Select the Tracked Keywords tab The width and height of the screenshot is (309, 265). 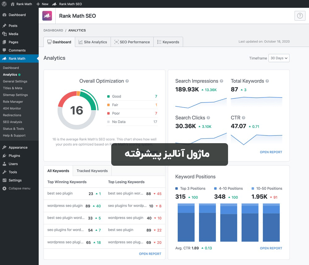(x=92, y=171)
